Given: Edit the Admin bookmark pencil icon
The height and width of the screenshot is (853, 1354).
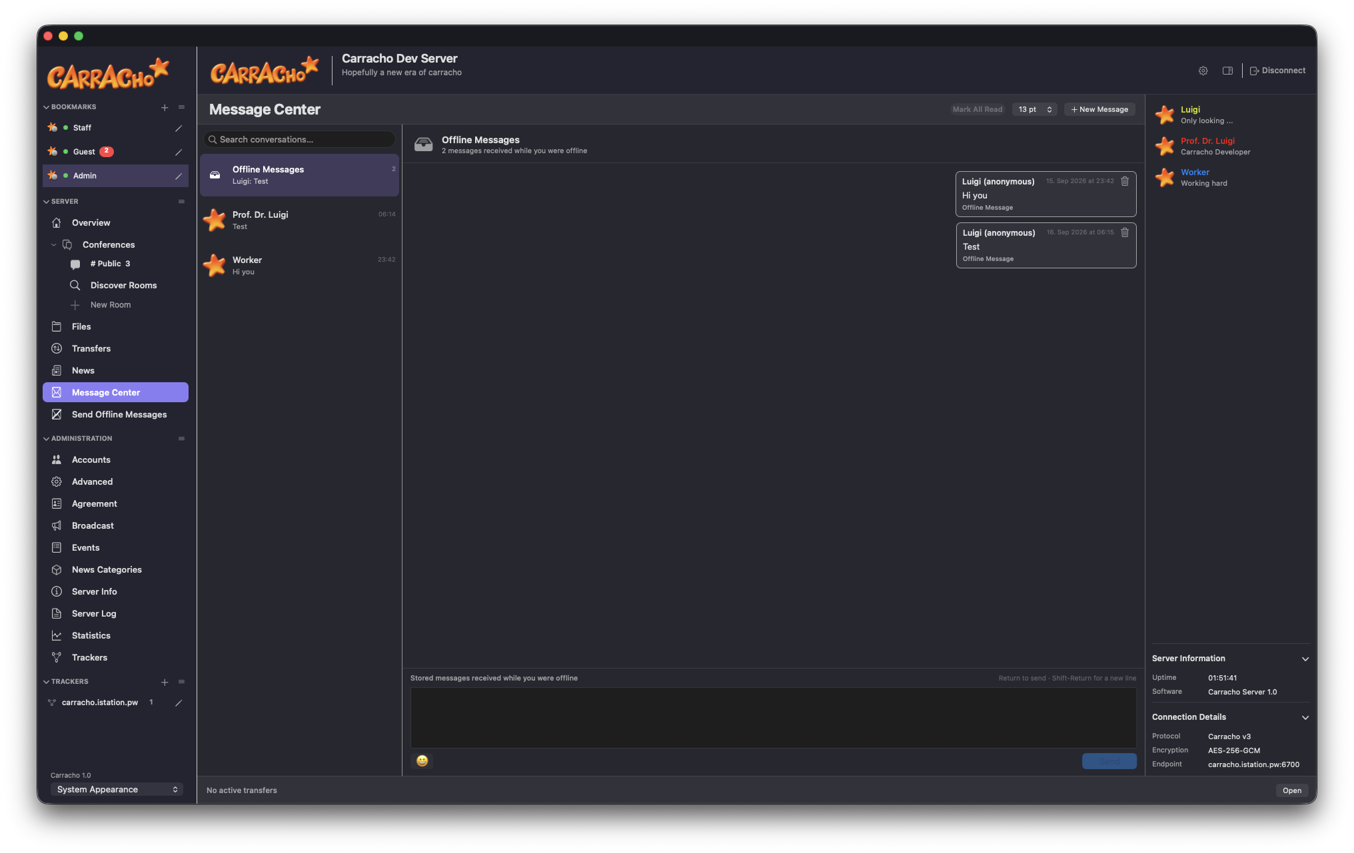Looking at the screenshot, I should point(179,176).
